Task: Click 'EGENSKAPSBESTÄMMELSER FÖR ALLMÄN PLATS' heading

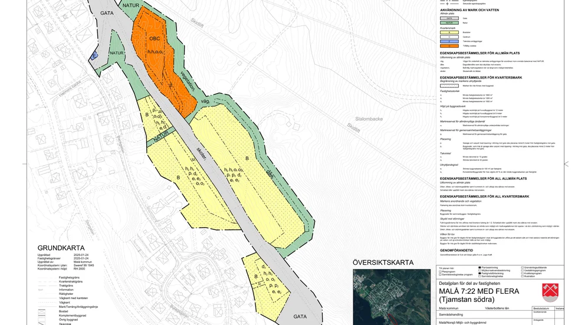Action: tap(480, 53)
